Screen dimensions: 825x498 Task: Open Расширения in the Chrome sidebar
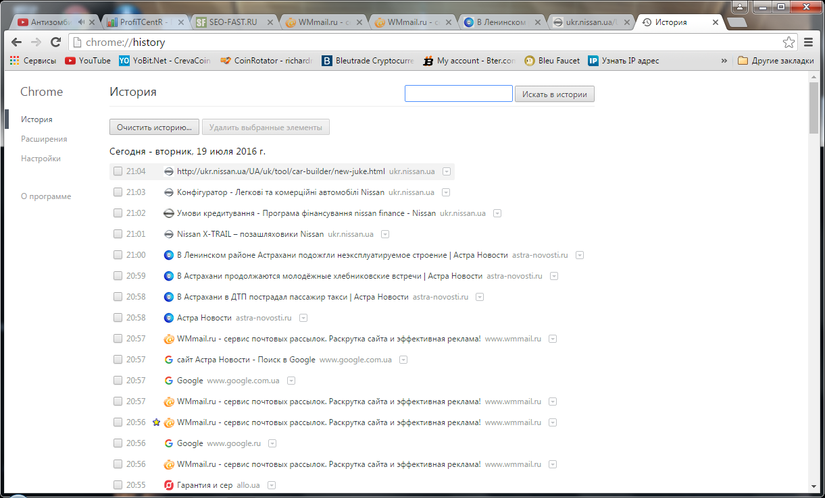point(44,139)
